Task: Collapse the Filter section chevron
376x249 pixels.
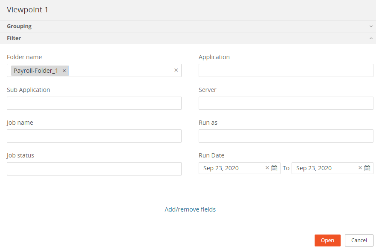Action: point(371,38)
